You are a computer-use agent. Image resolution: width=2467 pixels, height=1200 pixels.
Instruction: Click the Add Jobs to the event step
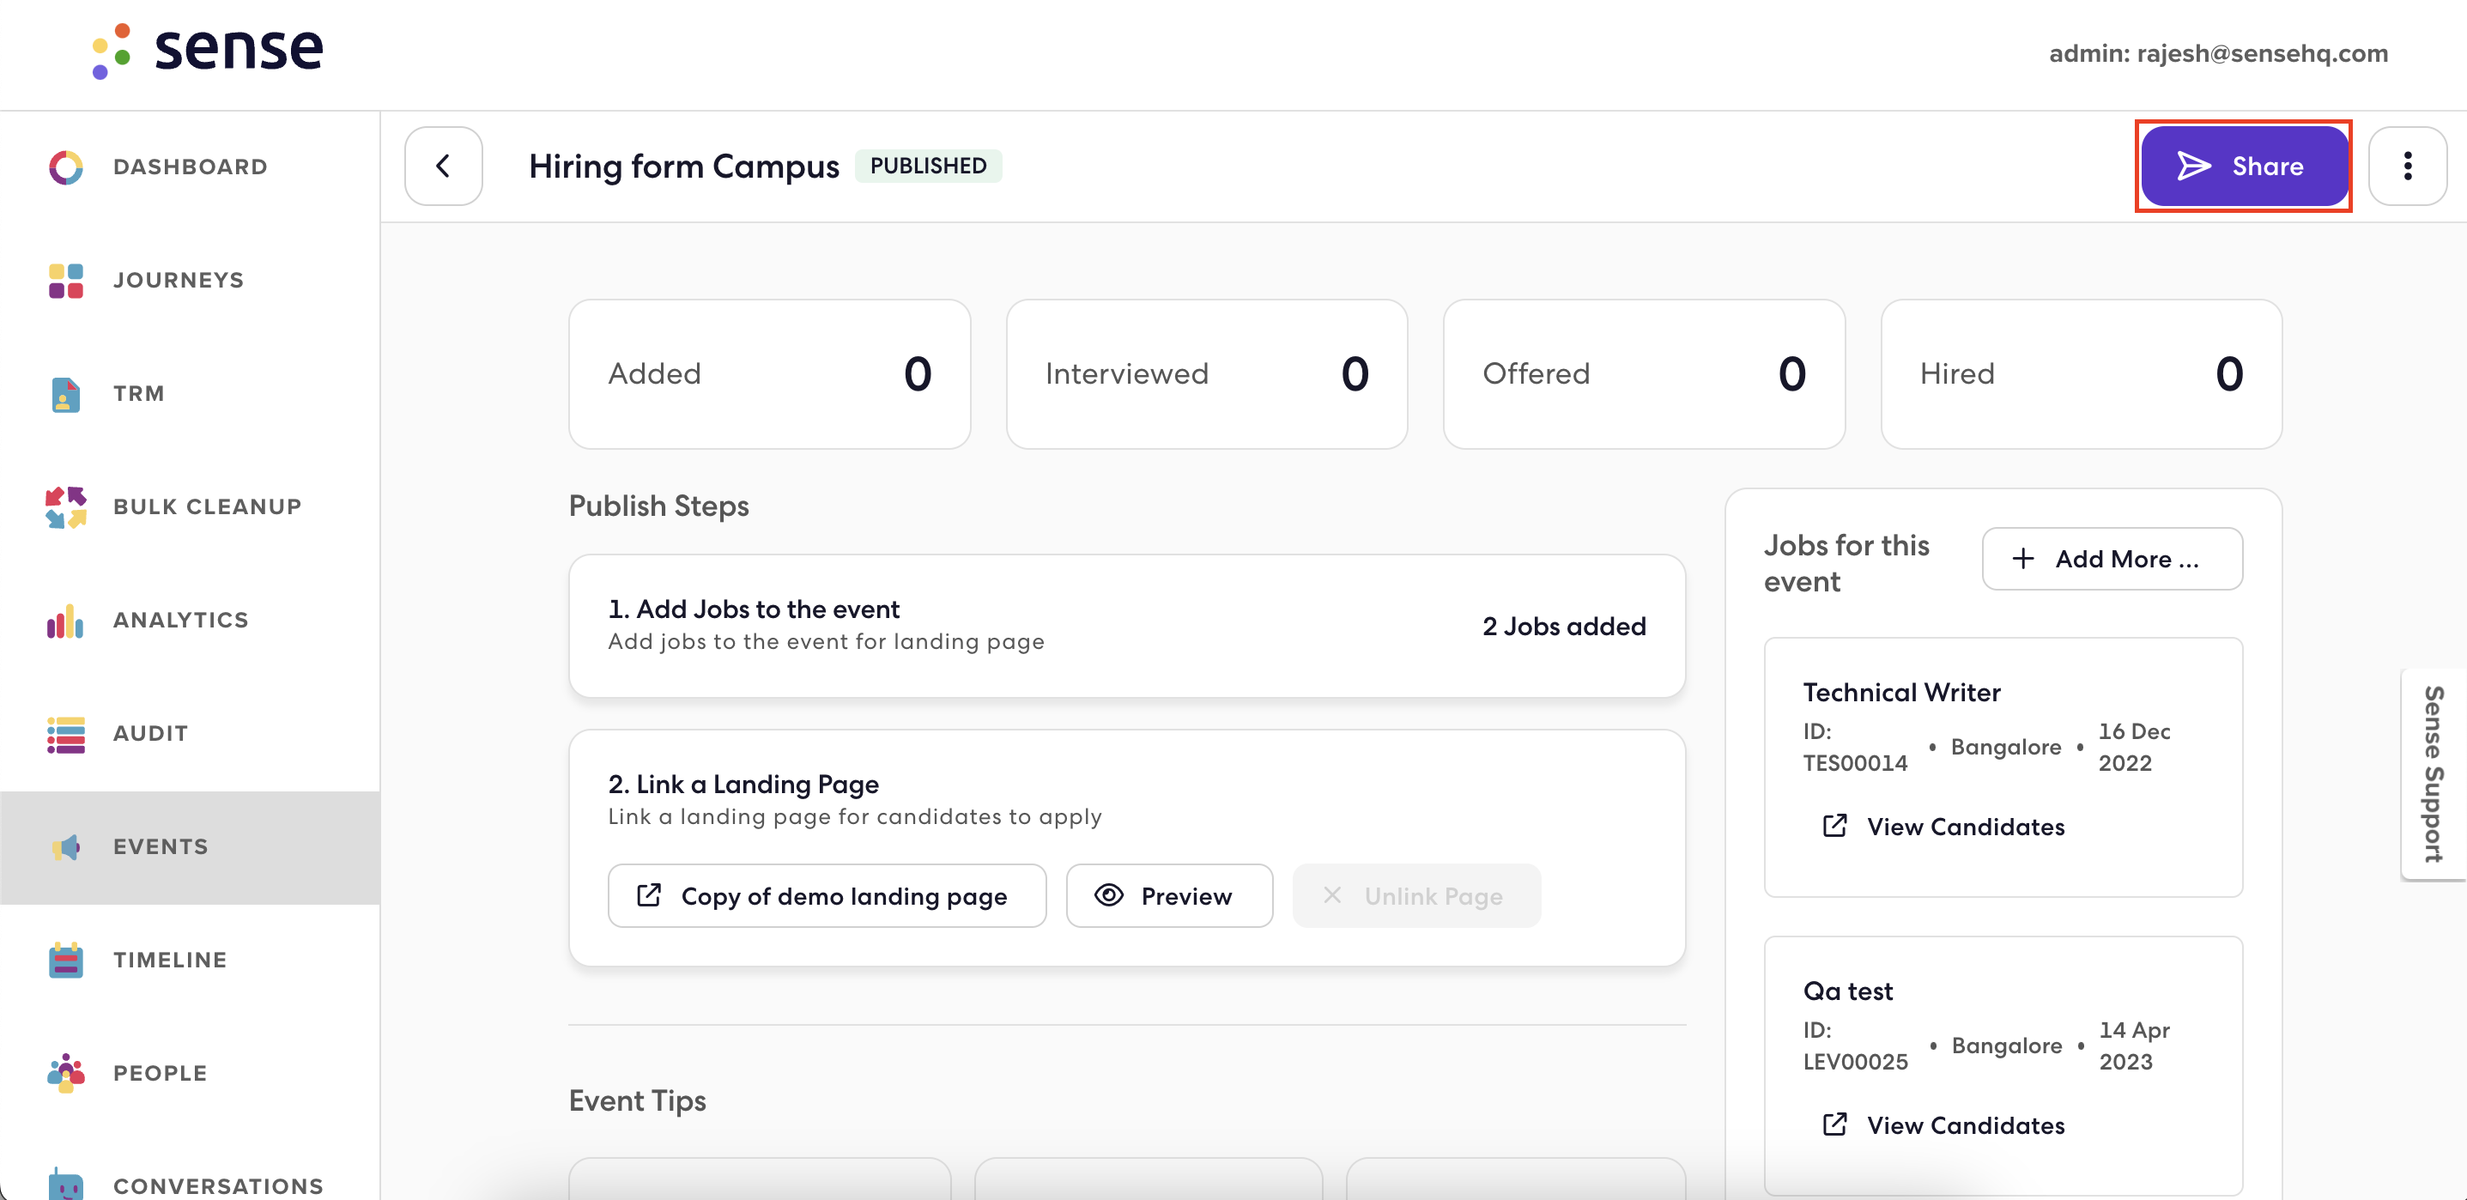click(x=1127, y=626)
